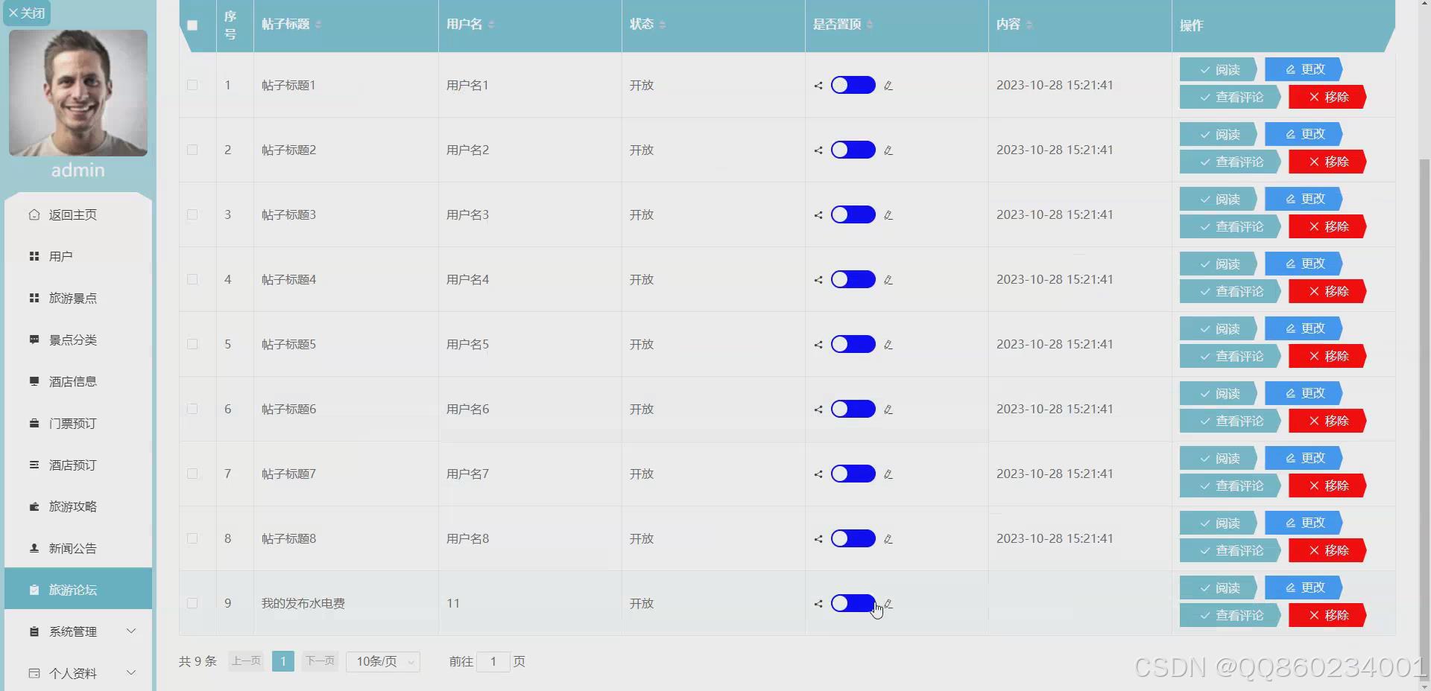Click the wallet icon beside 旅游攻略
1431x691 pixels.
[x=34, y=506]
